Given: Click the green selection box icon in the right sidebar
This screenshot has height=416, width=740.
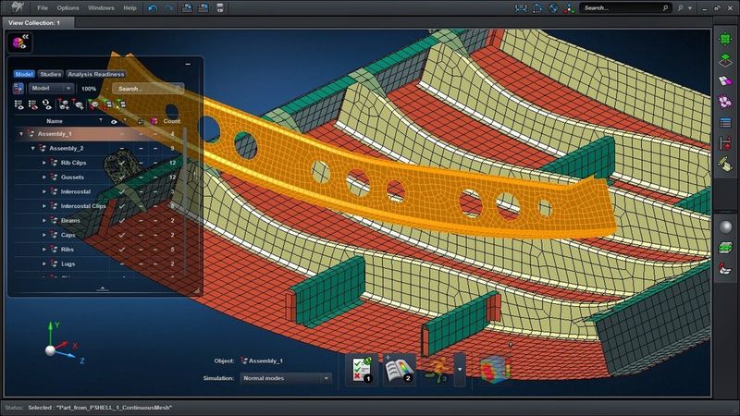Looking at the screenshot, I should (x=725, y=39).
